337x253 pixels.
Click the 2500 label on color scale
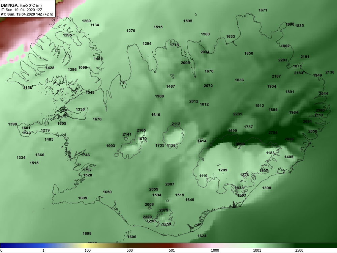coord(299,250)
